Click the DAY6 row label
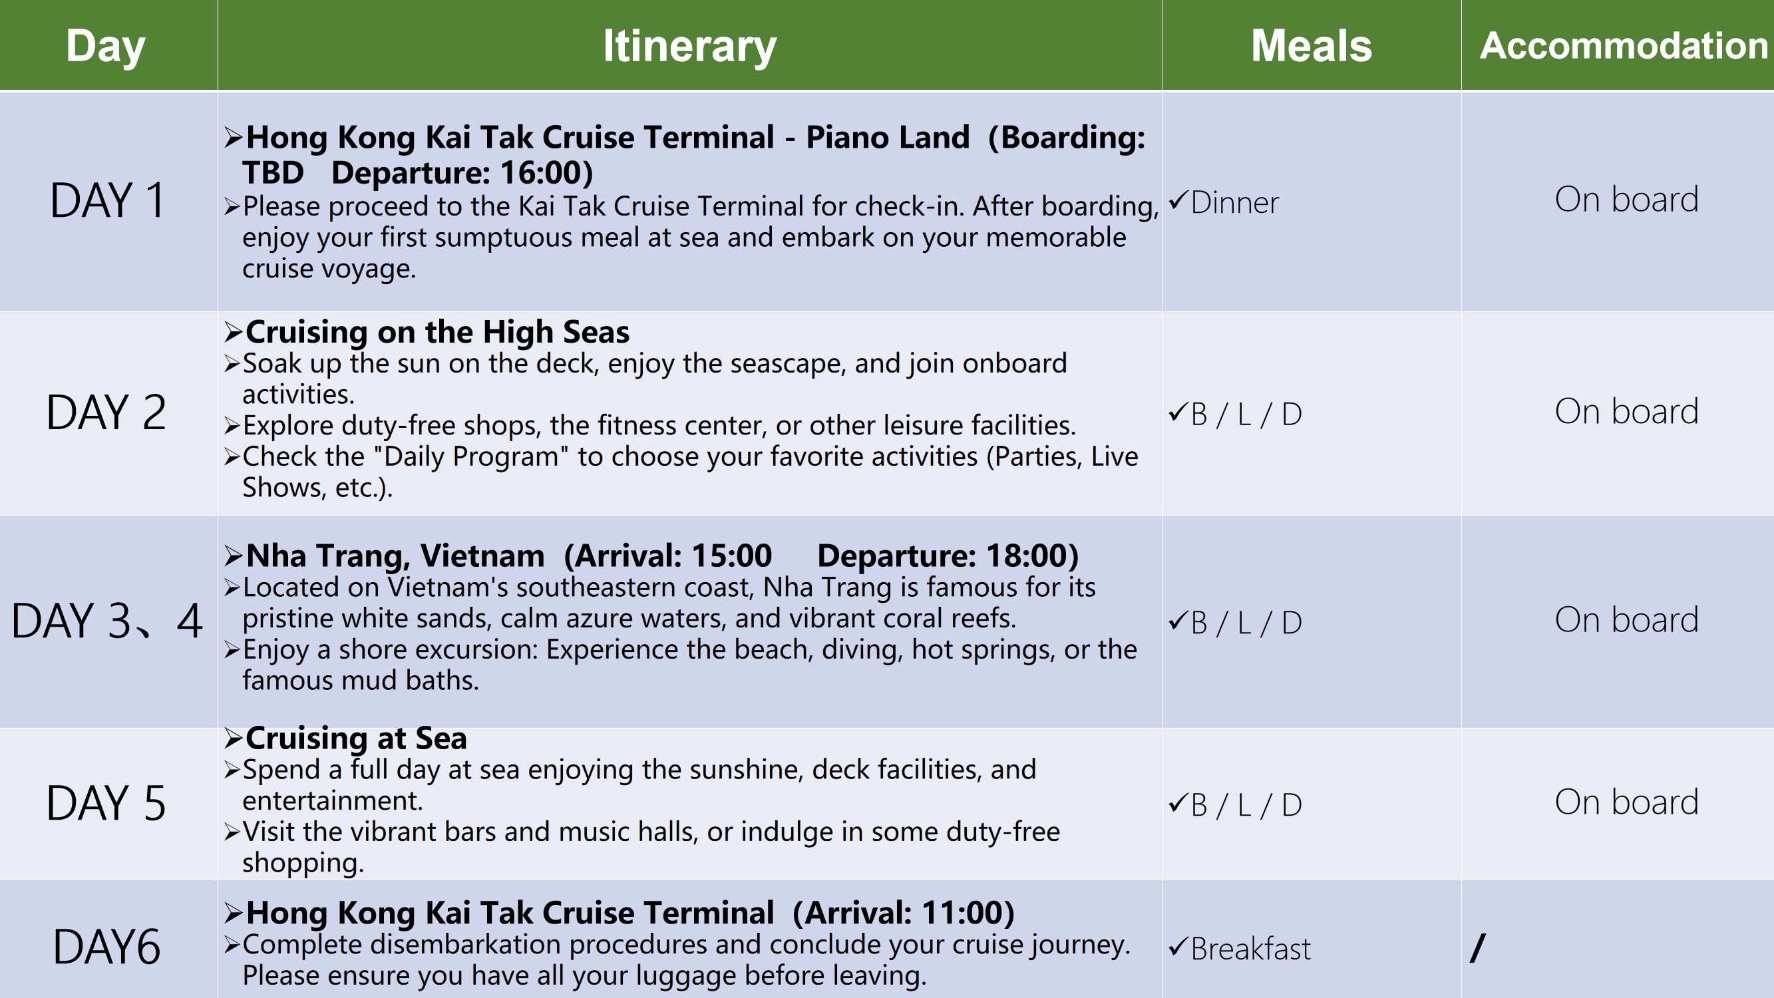This screenshot has width=1774, height=998. pos(106,947)
